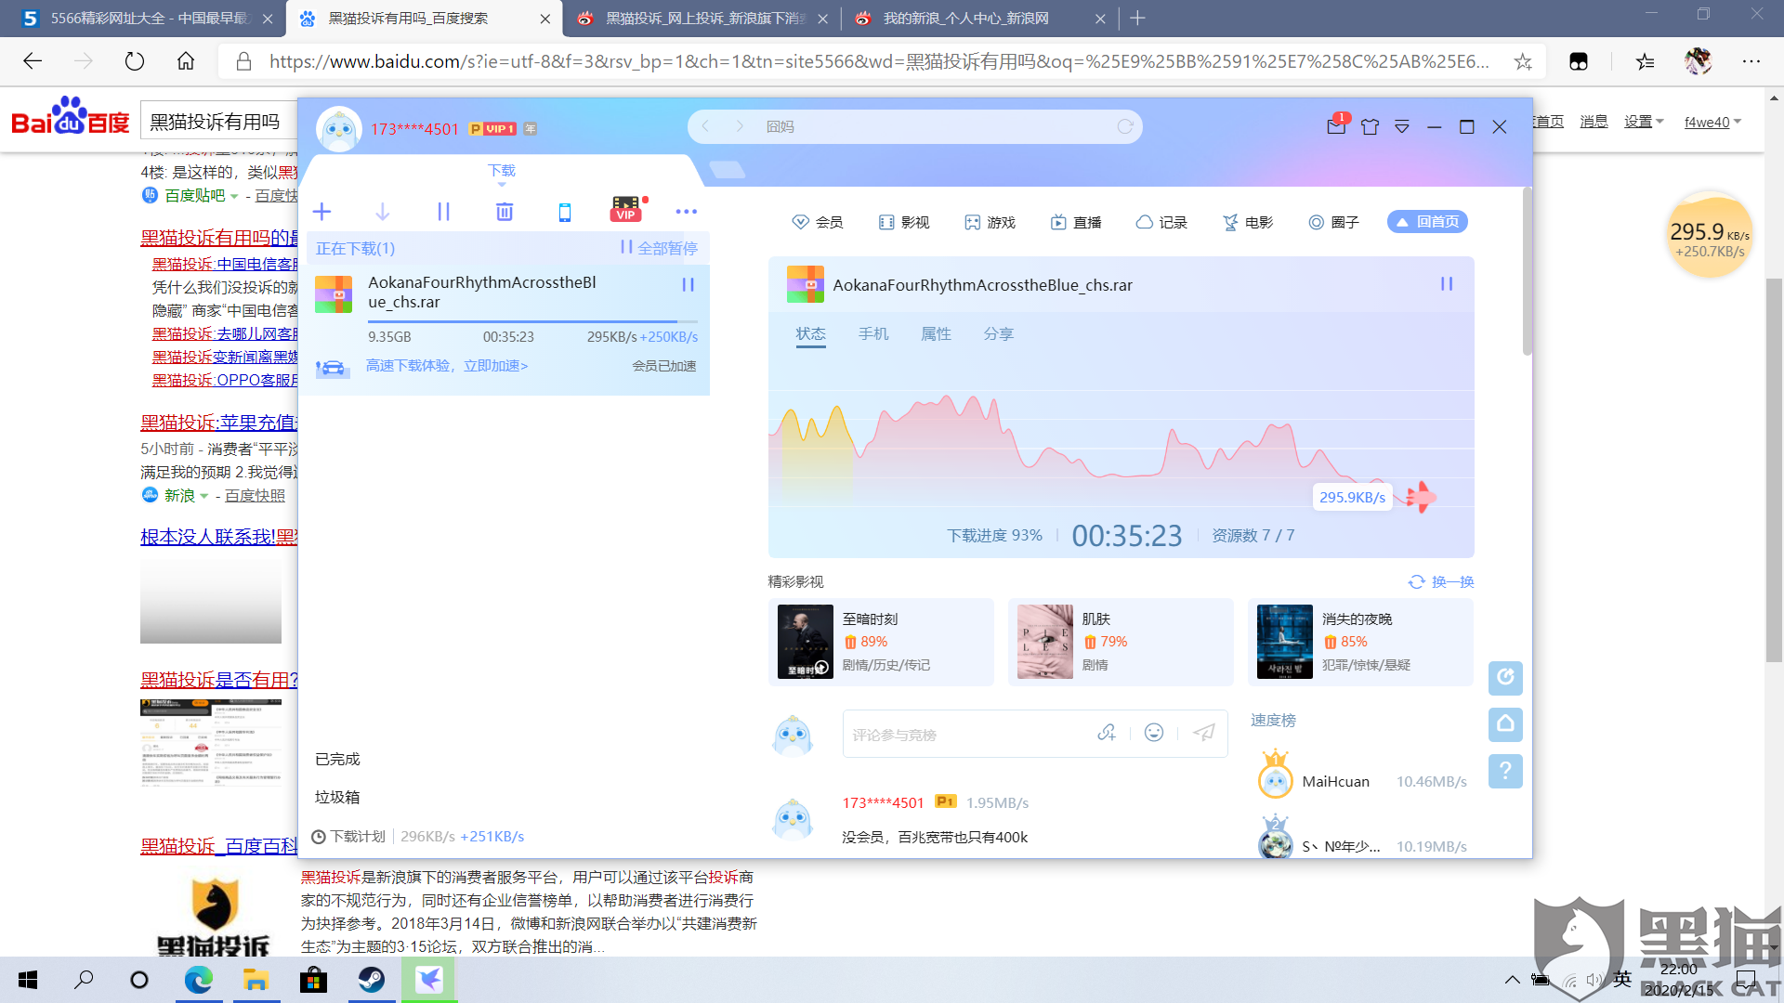Expand the title bar main menu dropdown
This screenshot has height=1003, width=1784.
point(1401,127)
